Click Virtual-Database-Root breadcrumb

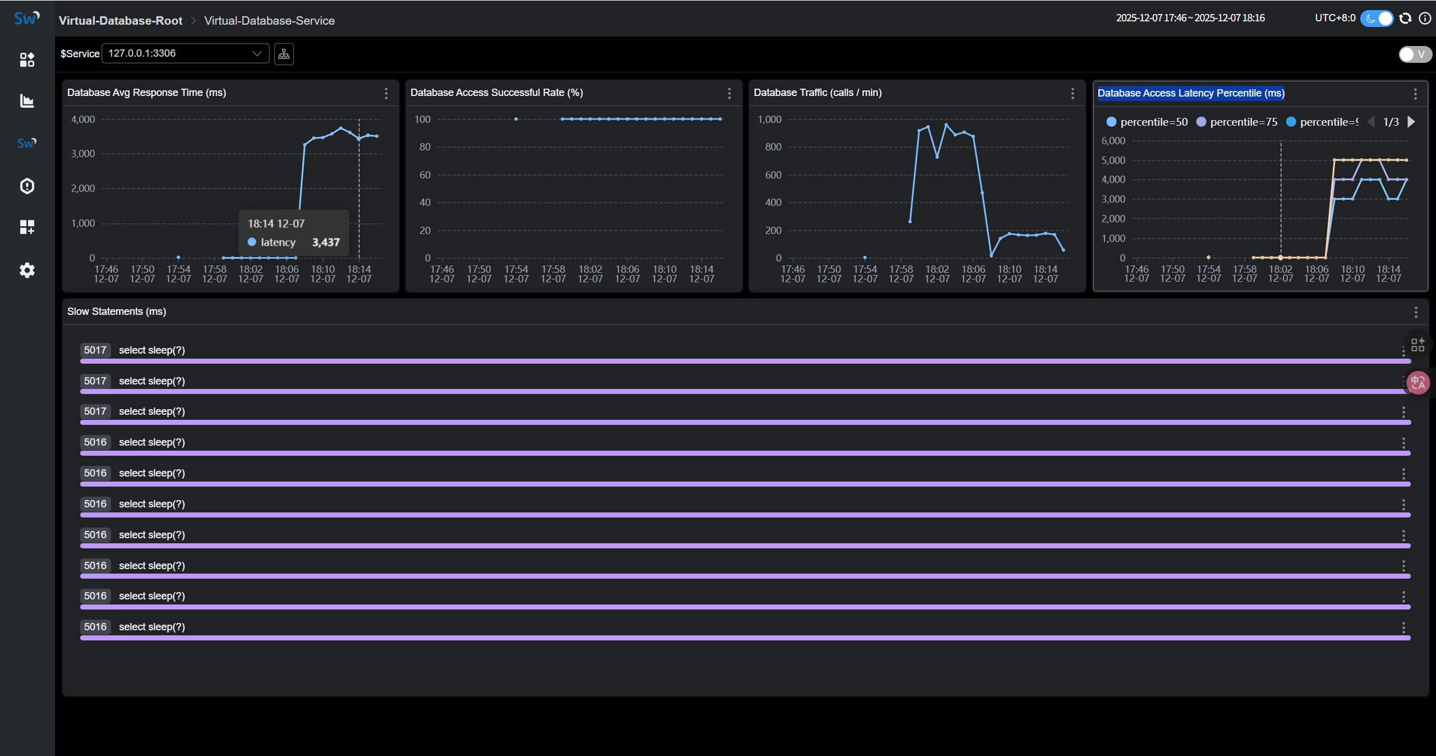coord(121,21)
